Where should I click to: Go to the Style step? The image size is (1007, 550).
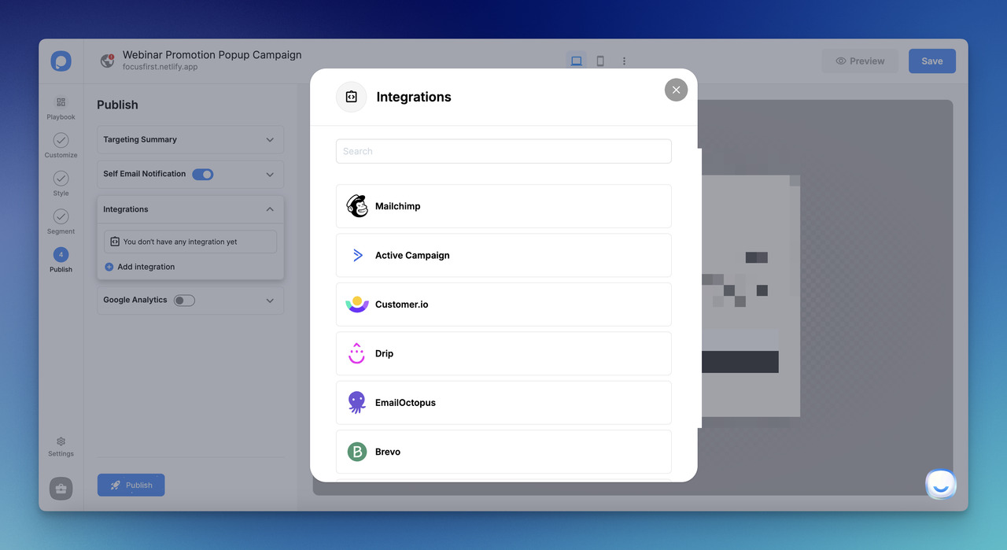click(61, 183)
